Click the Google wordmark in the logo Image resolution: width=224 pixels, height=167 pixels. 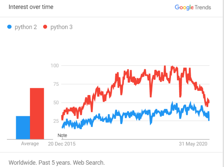[184, 7]
